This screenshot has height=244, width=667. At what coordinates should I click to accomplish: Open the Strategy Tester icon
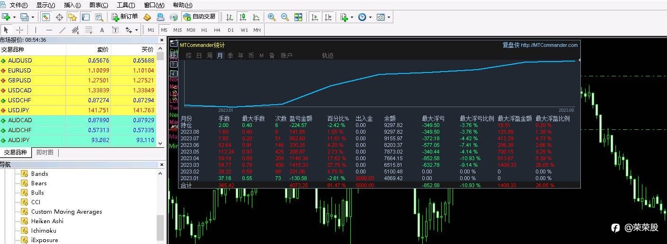(99, 17)
